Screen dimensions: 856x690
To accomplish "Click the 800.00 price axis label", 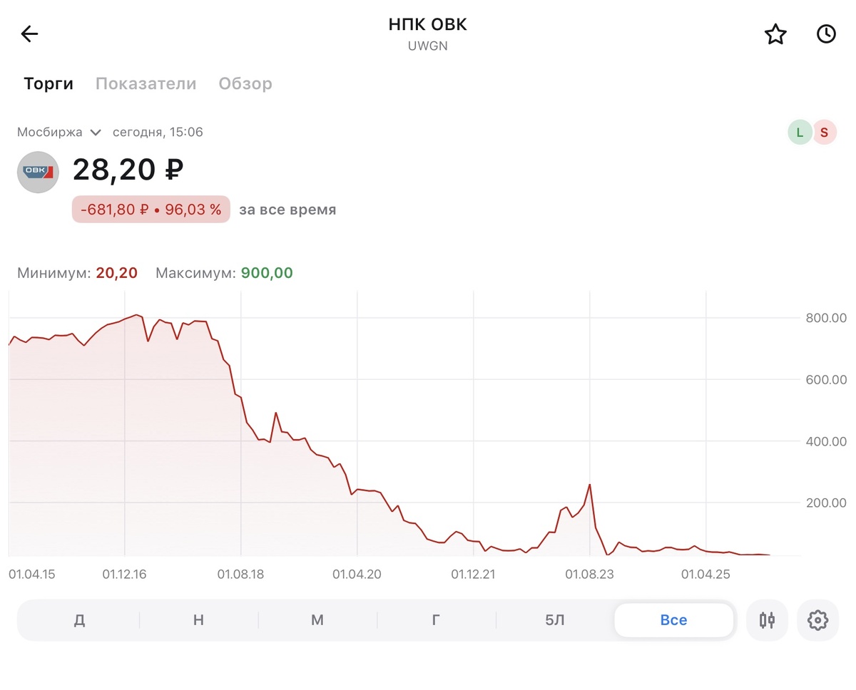I will (826, 318).
